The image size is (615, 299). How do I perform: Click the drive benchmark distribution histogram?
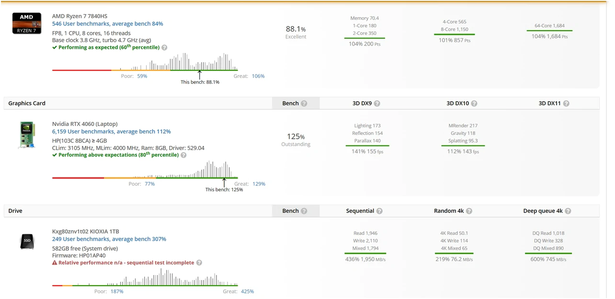click(x=145, y=277)
